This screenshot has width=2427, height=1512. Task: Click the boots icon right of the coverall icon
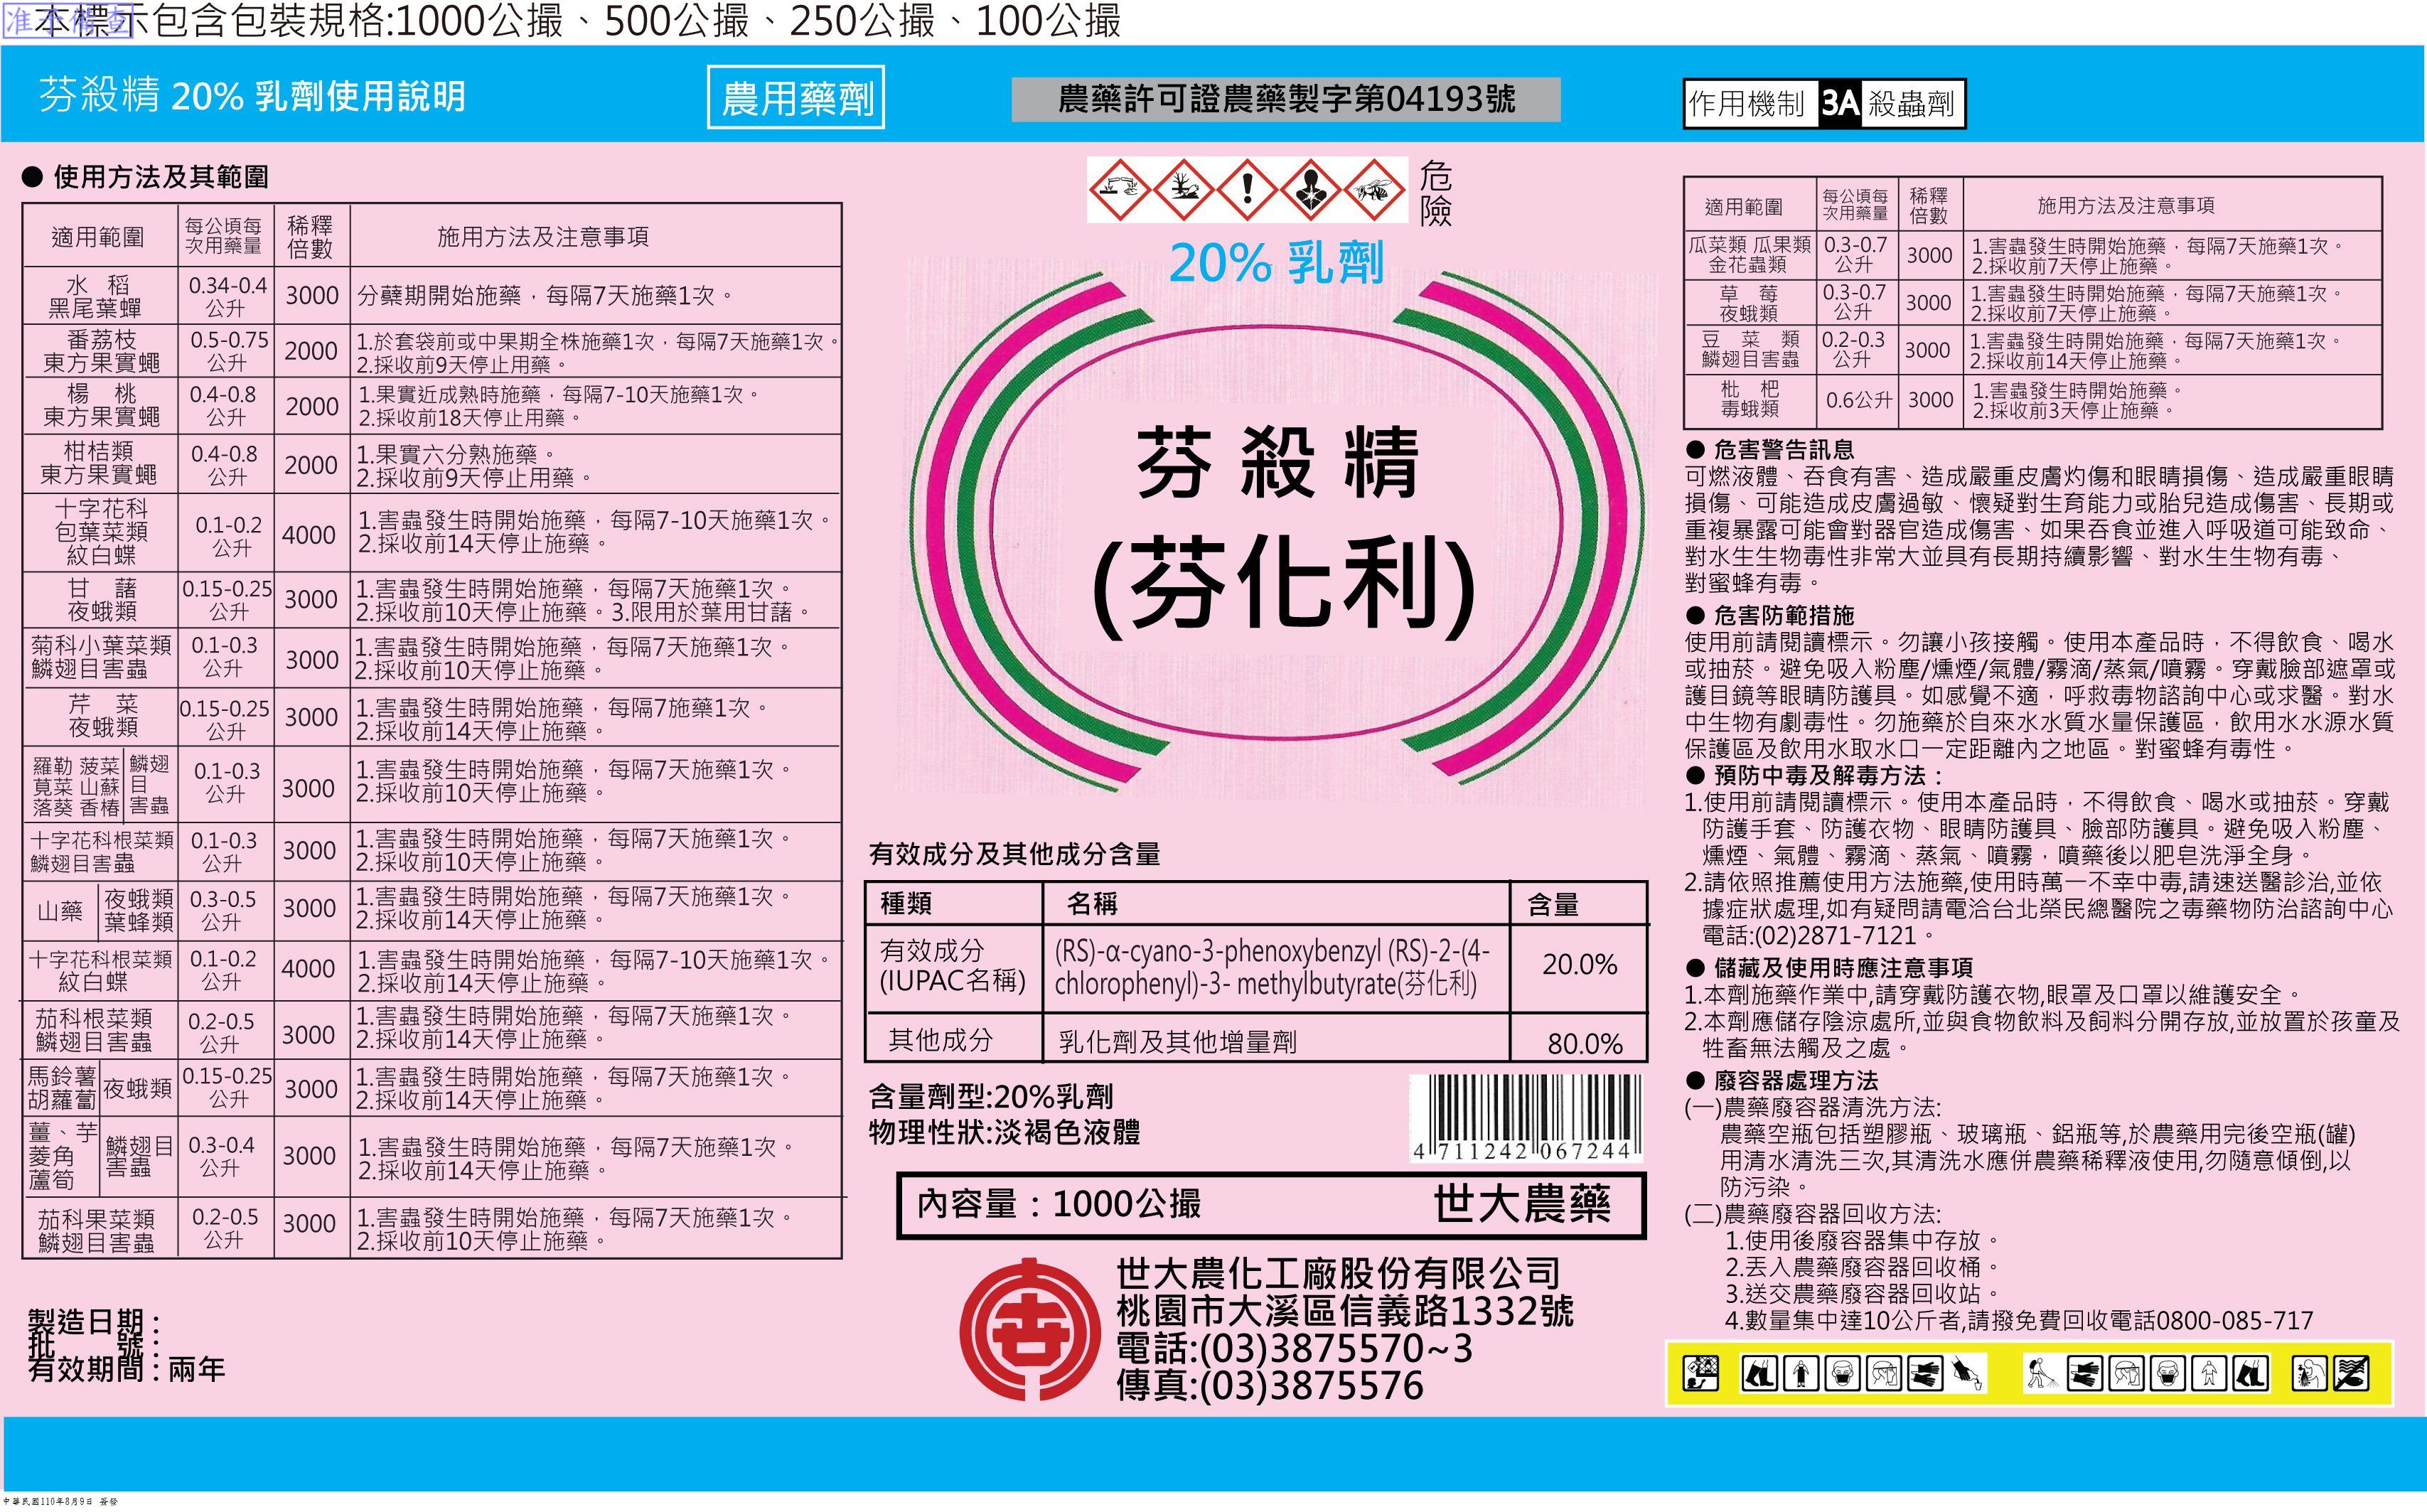tap(2251, 1373)
